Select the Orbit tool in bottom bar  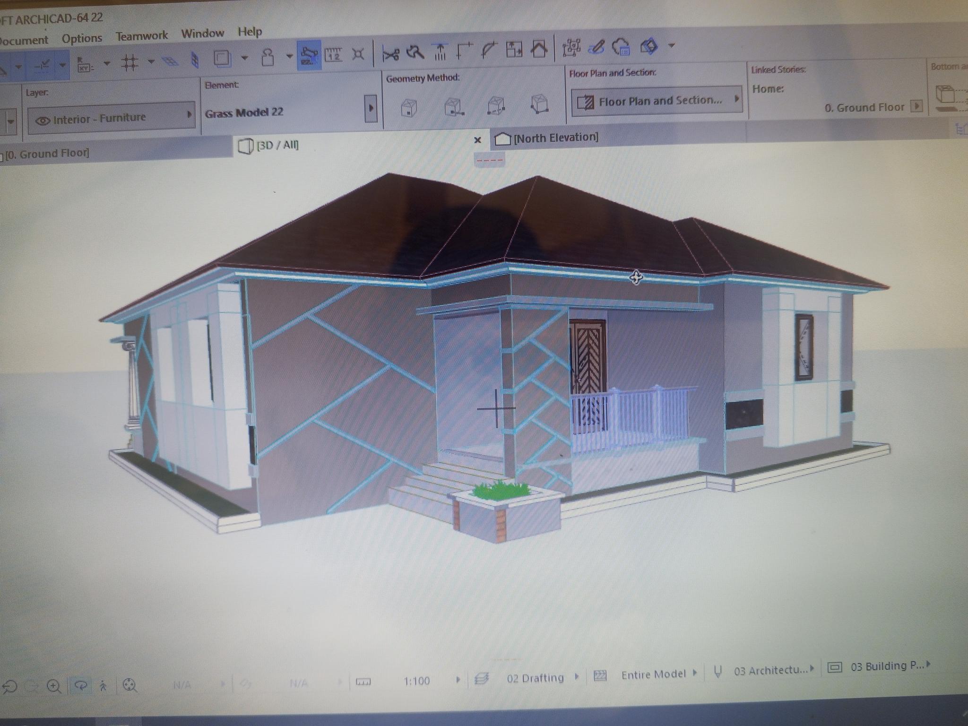coord(81,685)
